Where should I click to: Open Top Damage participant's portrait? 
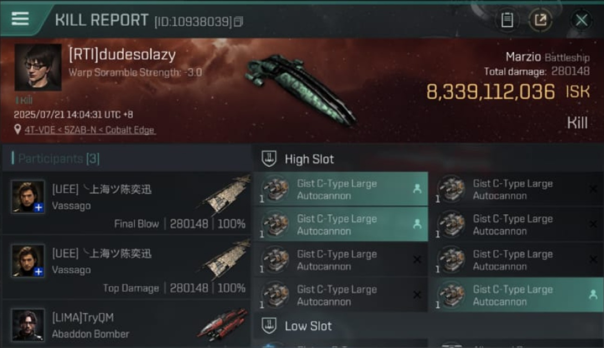[x=28, y=261]
